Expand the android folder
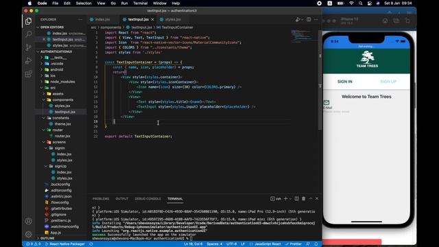The height and width of the screenshot is (247, 439). point(57,69)
